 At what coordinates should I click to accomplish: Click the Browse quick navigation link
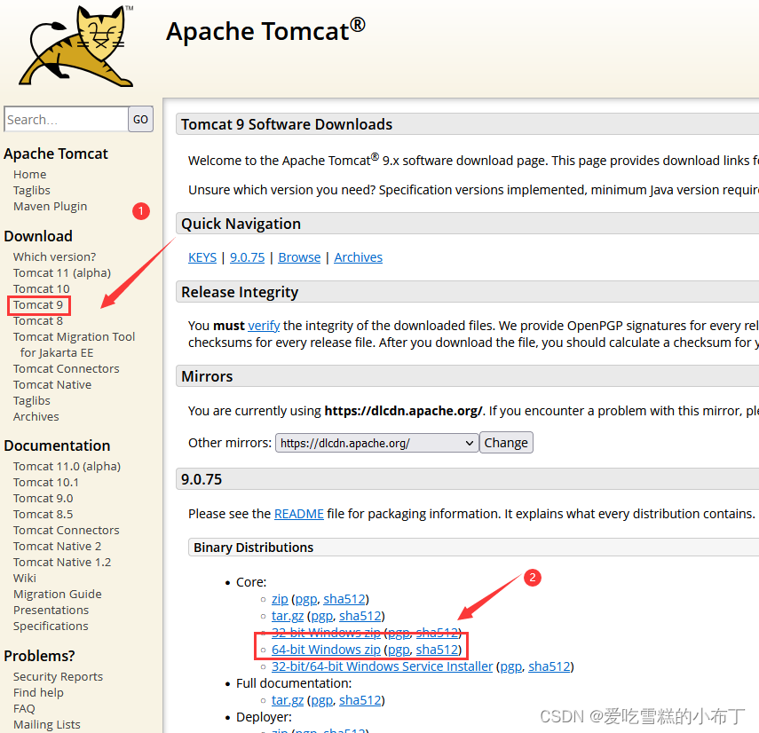[x=299, y=257]
